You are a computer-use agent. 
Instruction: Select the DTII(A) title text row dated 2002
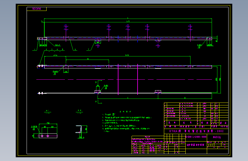click(x=196, y=131)
